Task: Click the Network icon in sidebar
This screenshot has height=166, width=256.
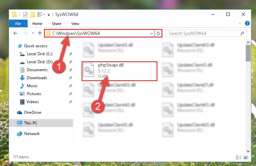Action: tap(20, 134)
